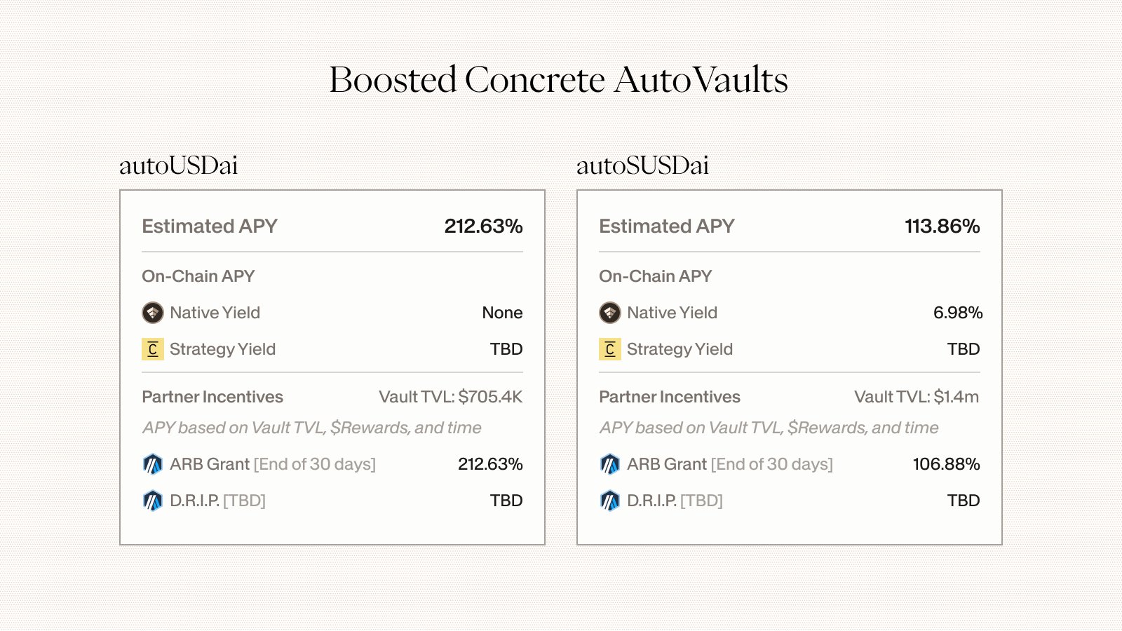
Task: Click the Arbitrum icon beside autoSUSDai ARB Grant
Action: (610, 464)
